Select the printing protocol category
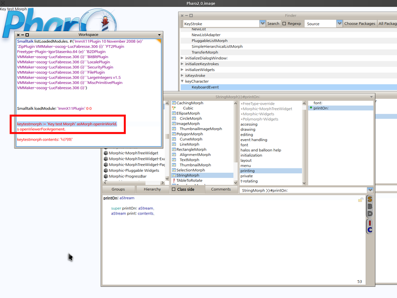Viewport: 397px width, 298px height. pos(247,171)
